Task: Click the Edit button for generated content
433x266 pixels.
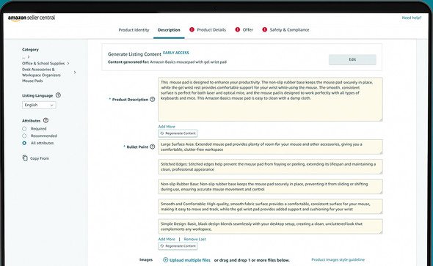Action: pos(352,59)
